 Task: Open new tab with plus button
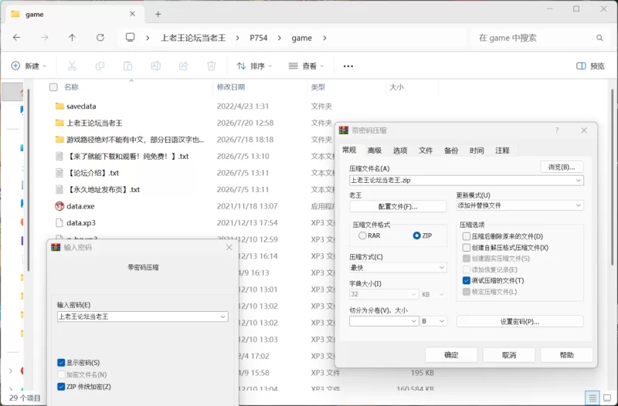coord(158,14)
